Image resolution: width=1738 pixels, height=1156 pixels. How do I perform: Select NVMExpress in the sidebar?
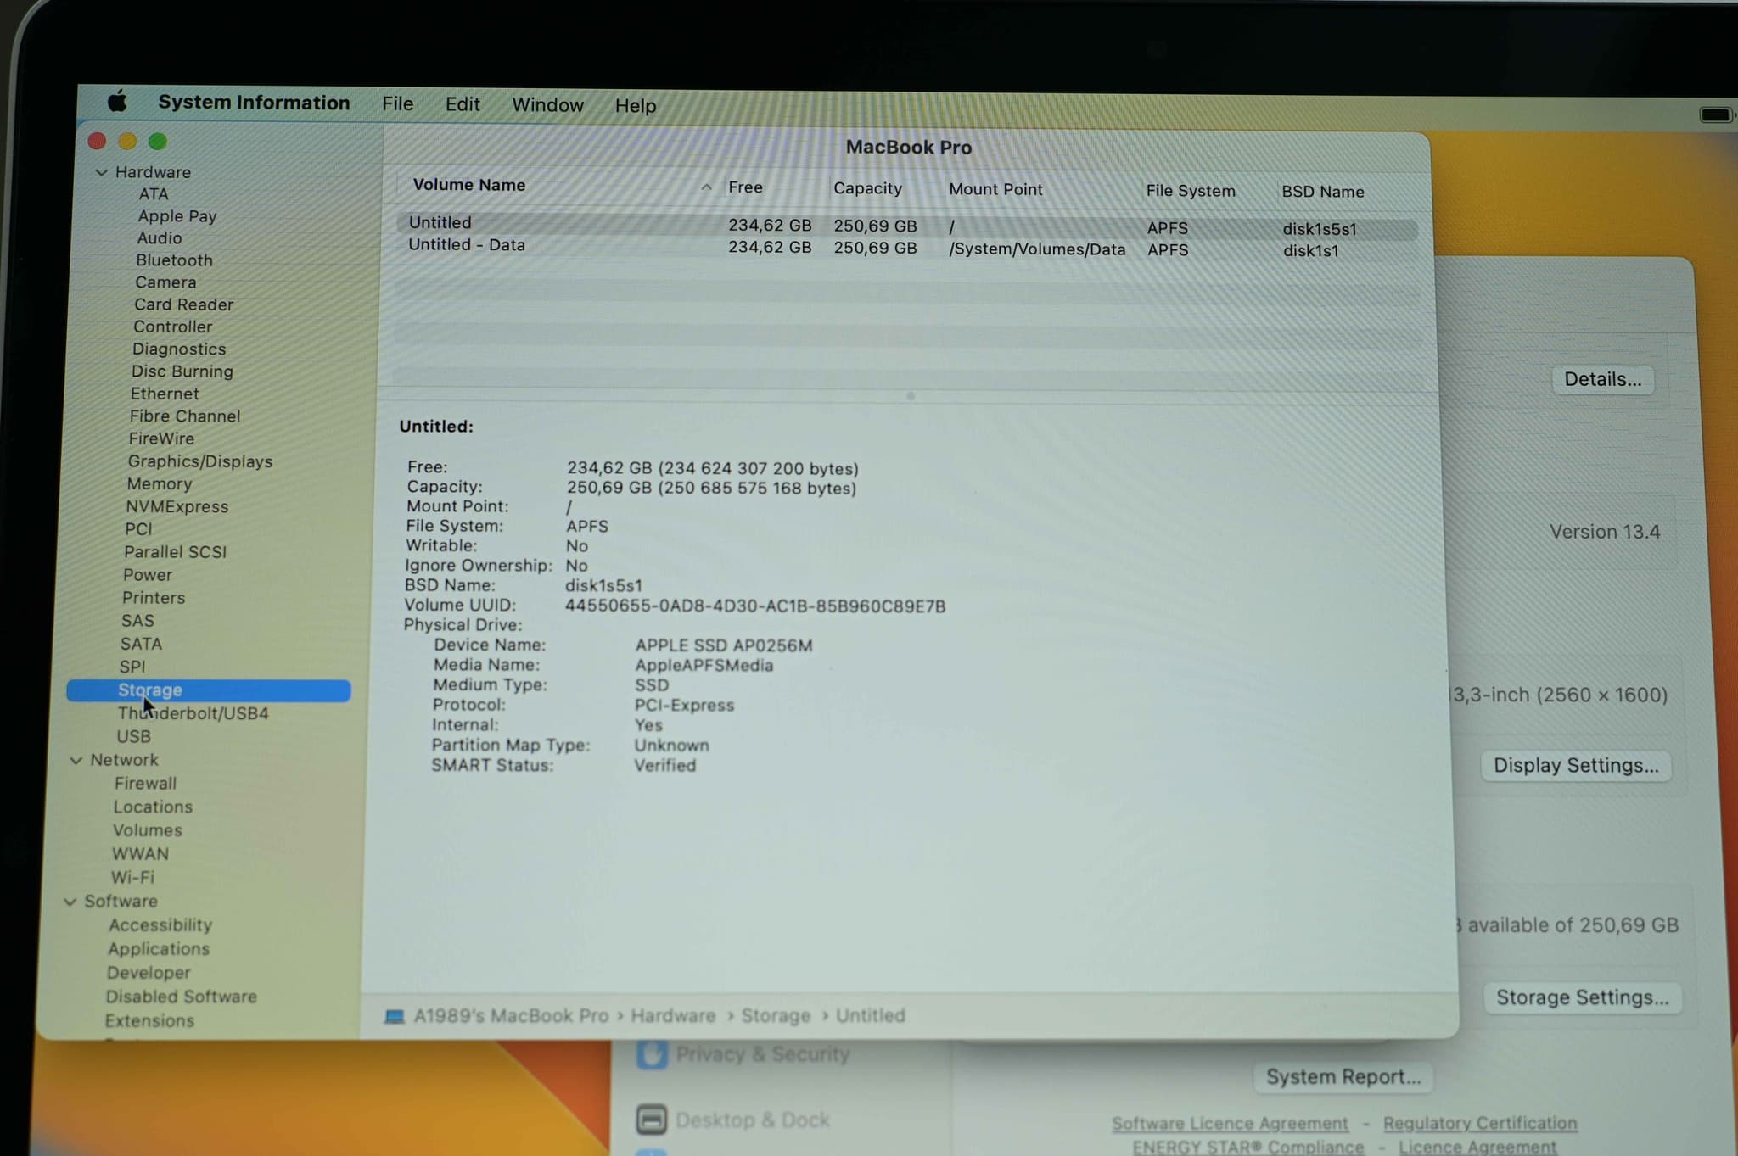[x=177, y=506]
